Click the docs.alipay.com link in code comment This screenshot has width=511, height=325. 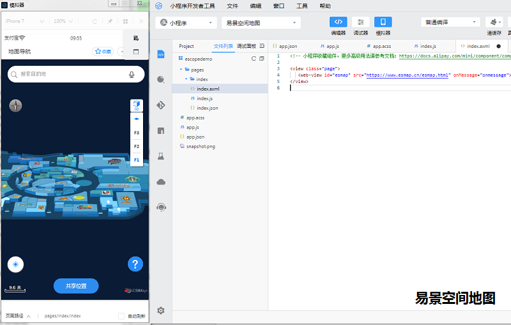pyautogui.click(x=455, y=56)
